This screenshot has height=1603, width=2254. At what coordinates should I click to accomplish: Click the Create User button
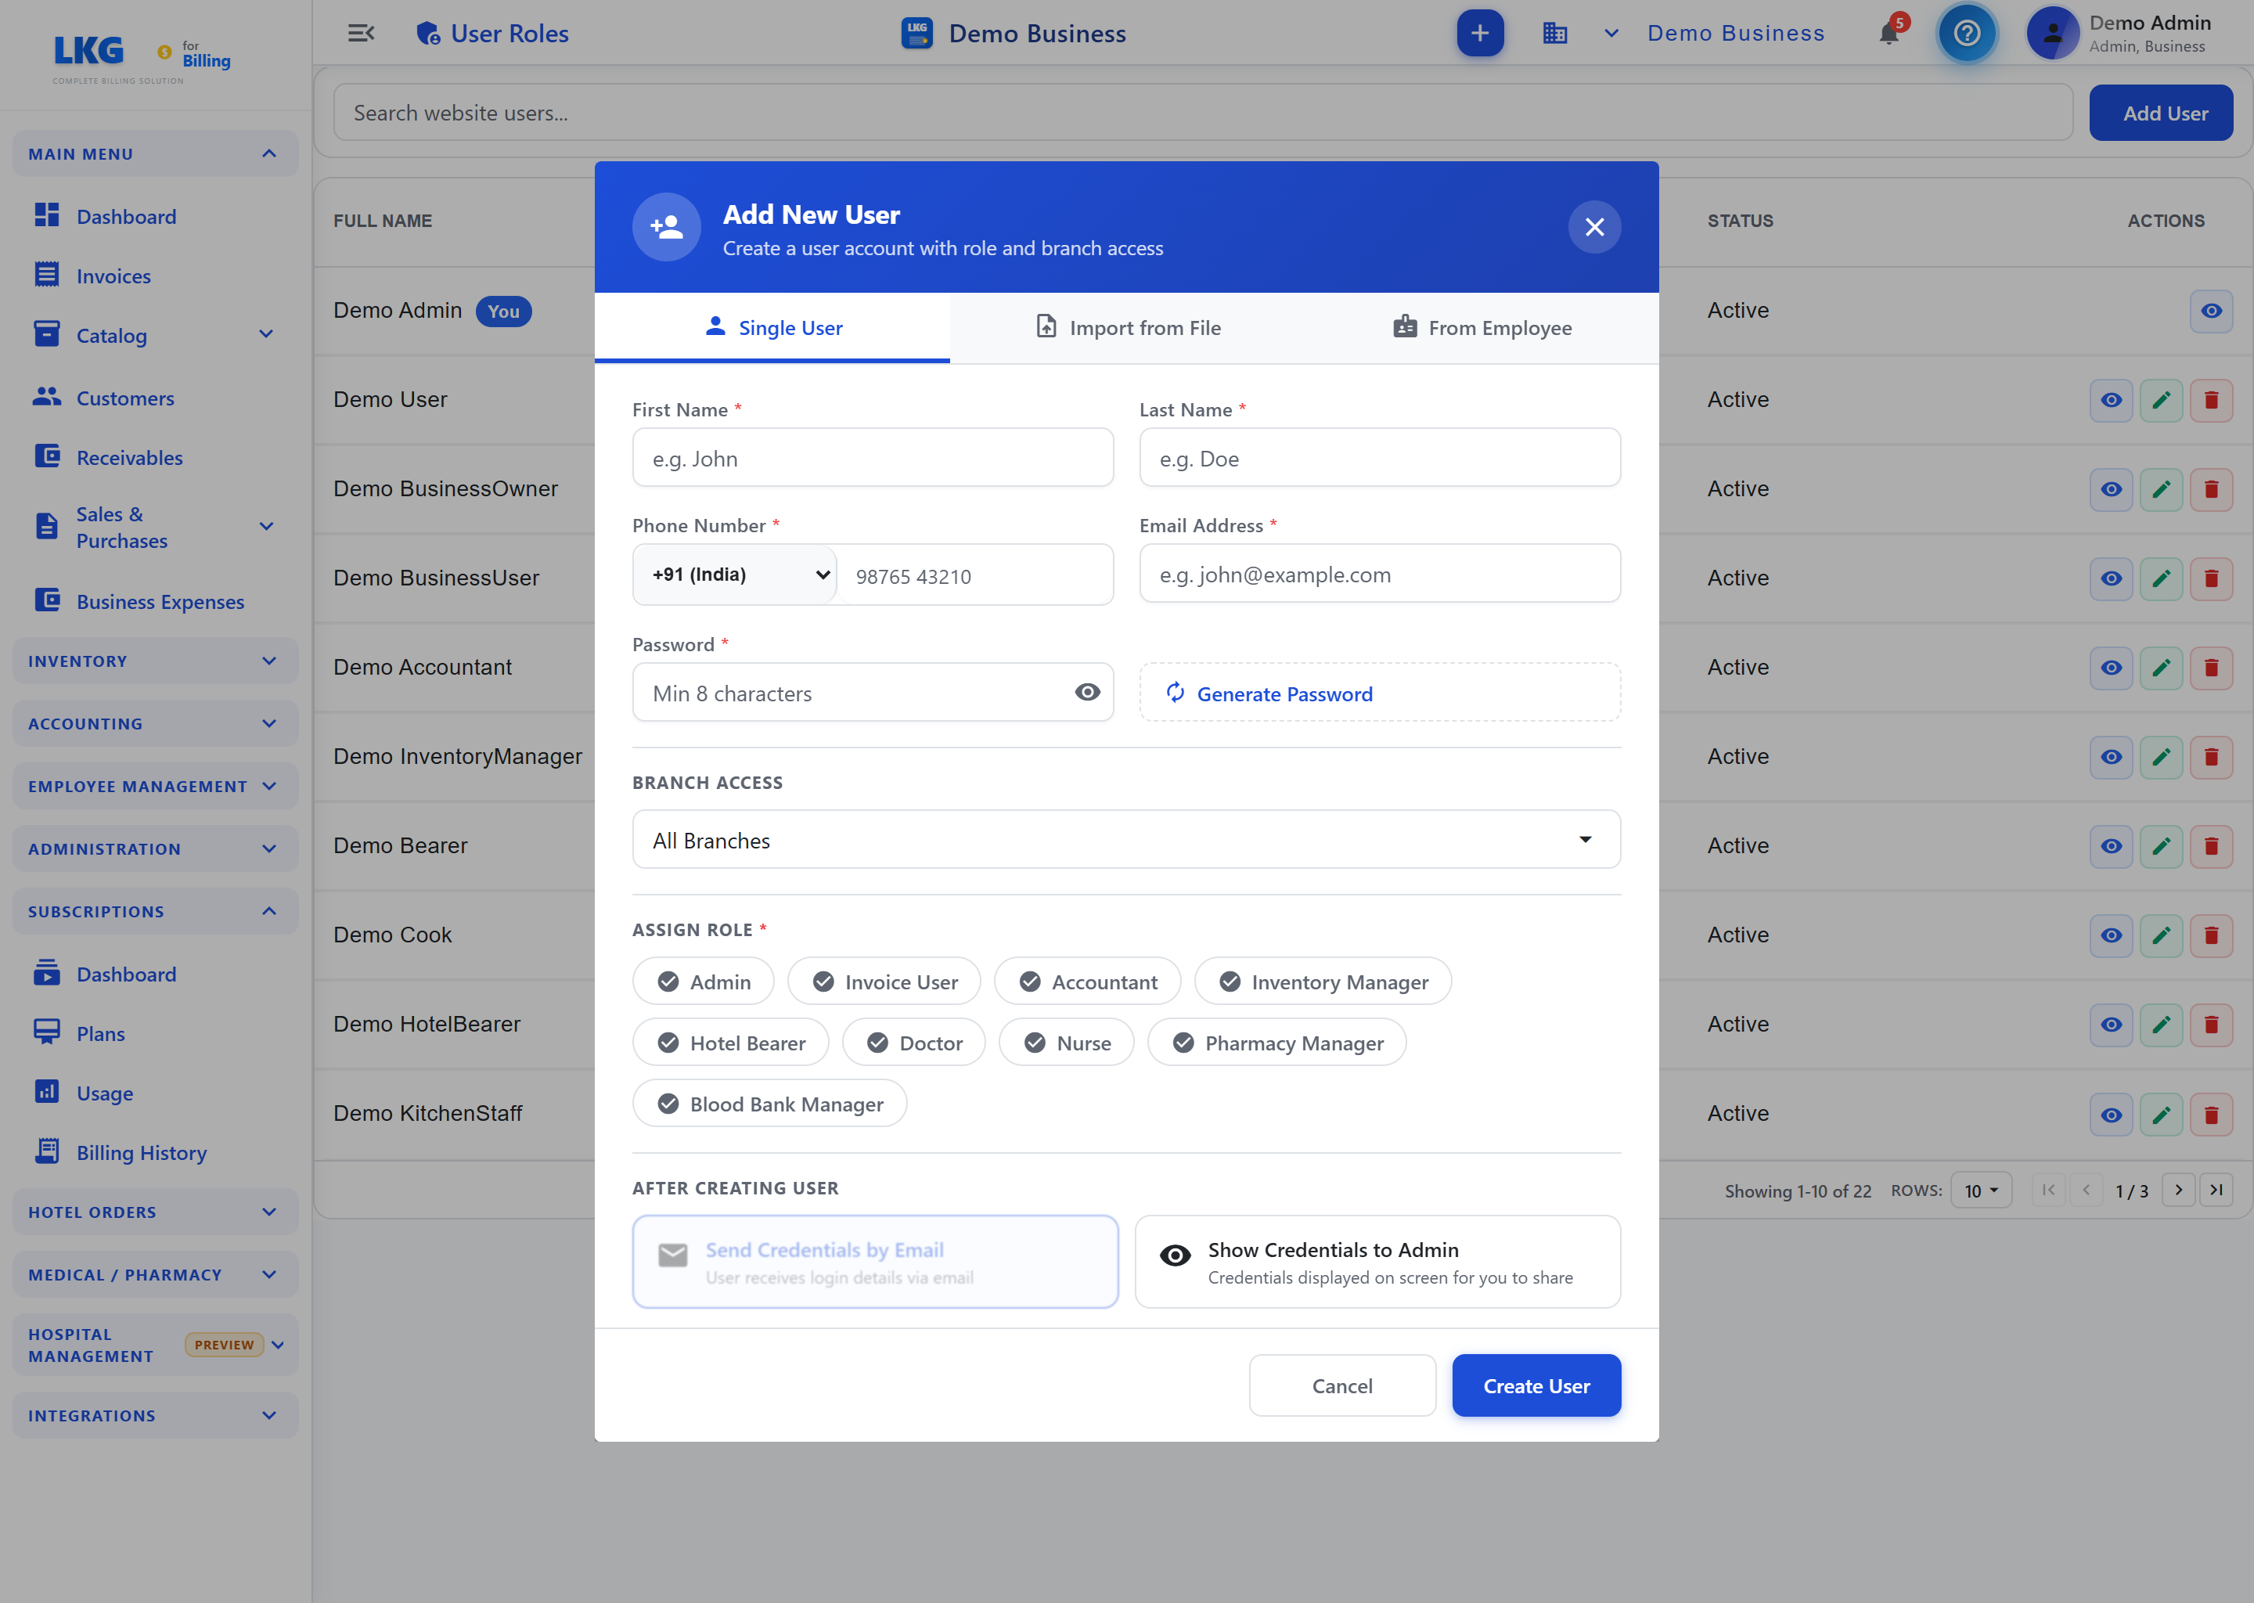(1536, 1386)
